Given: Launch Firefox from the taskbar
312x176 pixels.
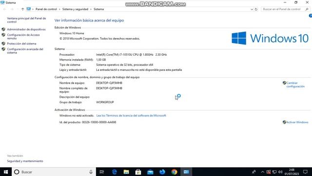Looking at the screenshot, I should pyautogui.click(x=162, y=172).
